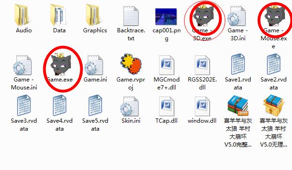Click the 'Skin.ini' file name text

(131, 120)
